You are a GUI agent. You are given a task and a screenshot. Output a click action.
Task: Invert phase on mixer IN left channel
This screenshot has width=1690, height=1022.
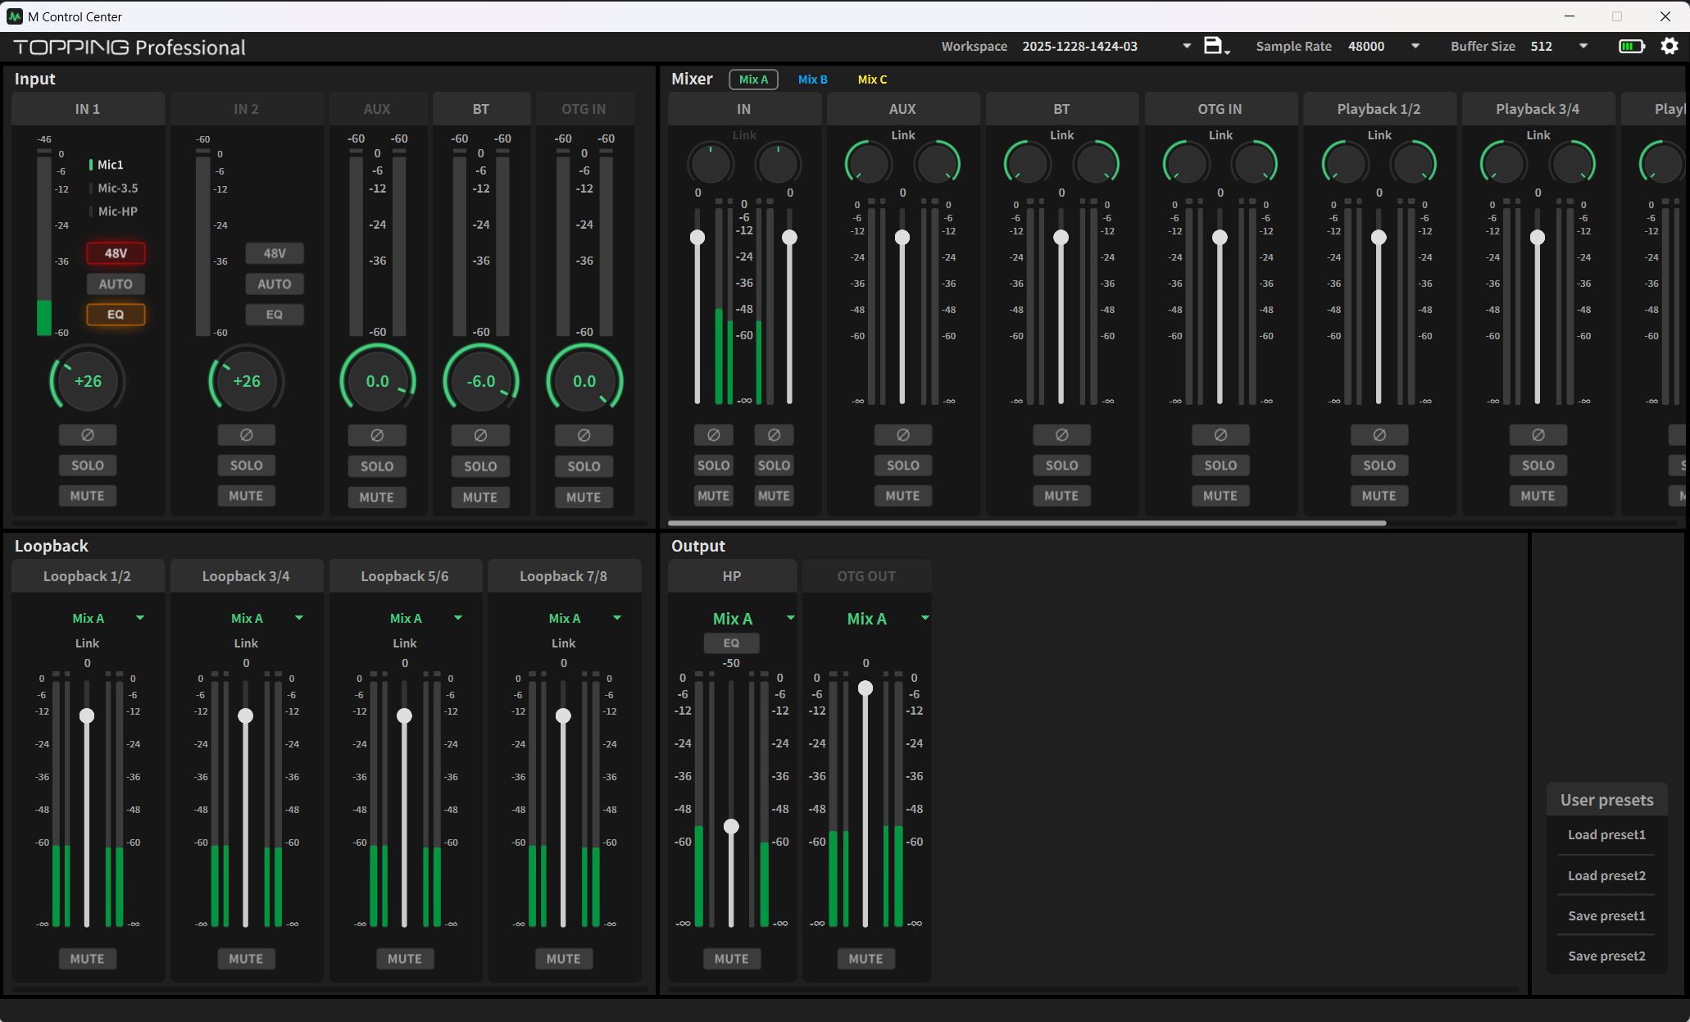click(x=713, y=435)
